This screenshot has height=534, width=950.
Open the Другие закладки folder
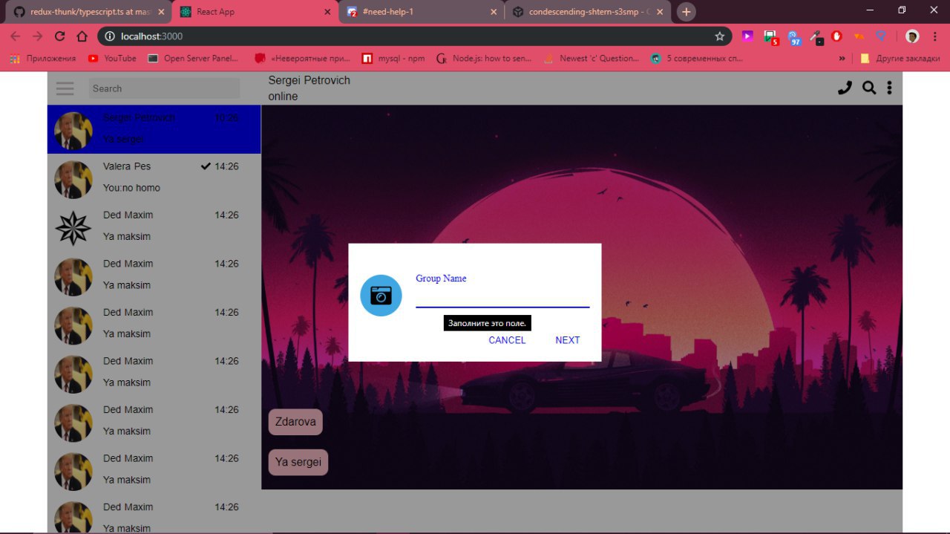[900, 59]
